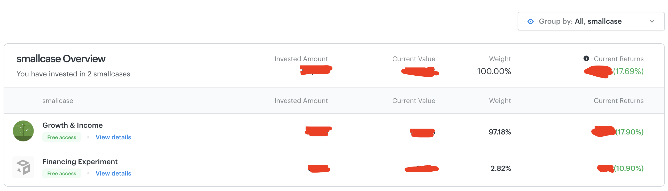Click the 2.82% weight of Financing Experiment

pos(501,169)
